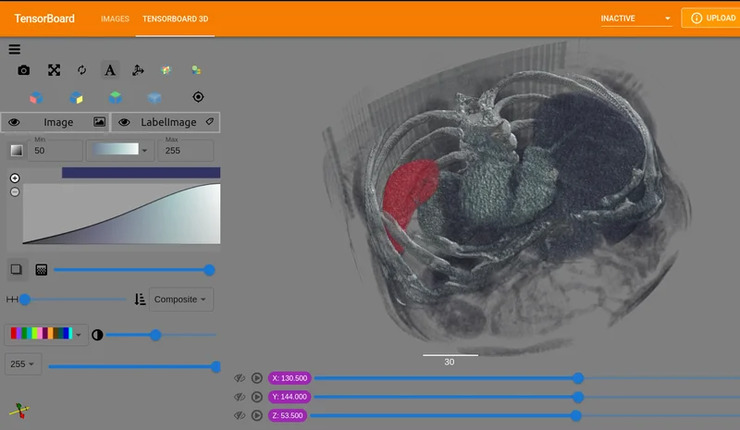The image size is (740, 430).
Task: Toggle visibility of the Image layer
Action: coord(16,122)
